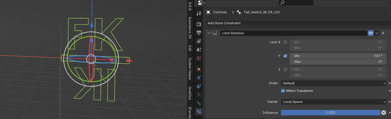Image resolution: width=391 pixels, height=119 pixels.
Task: Open the Owner space dropdown
Action: pos(334,102)
